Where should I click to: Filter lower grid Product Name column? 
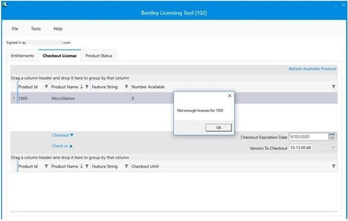pos(87,166)
